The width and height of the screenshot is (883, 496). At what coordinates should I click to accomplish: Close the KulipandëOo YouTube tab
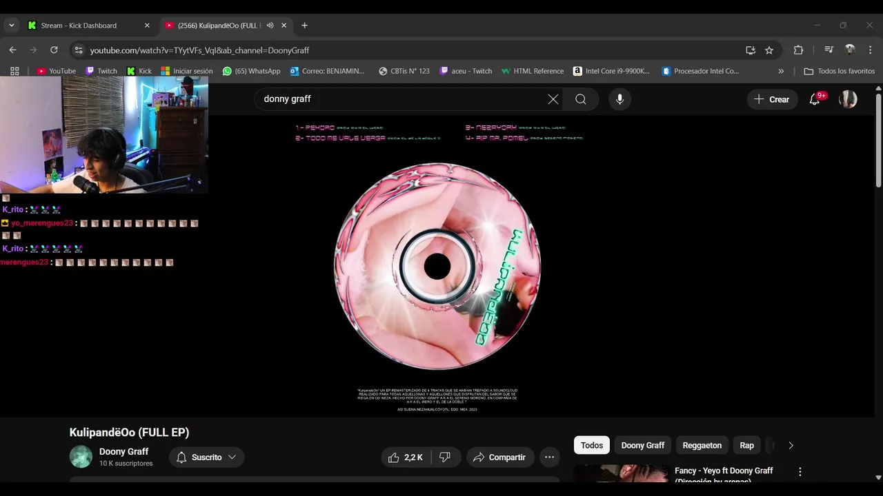point(284,25)
